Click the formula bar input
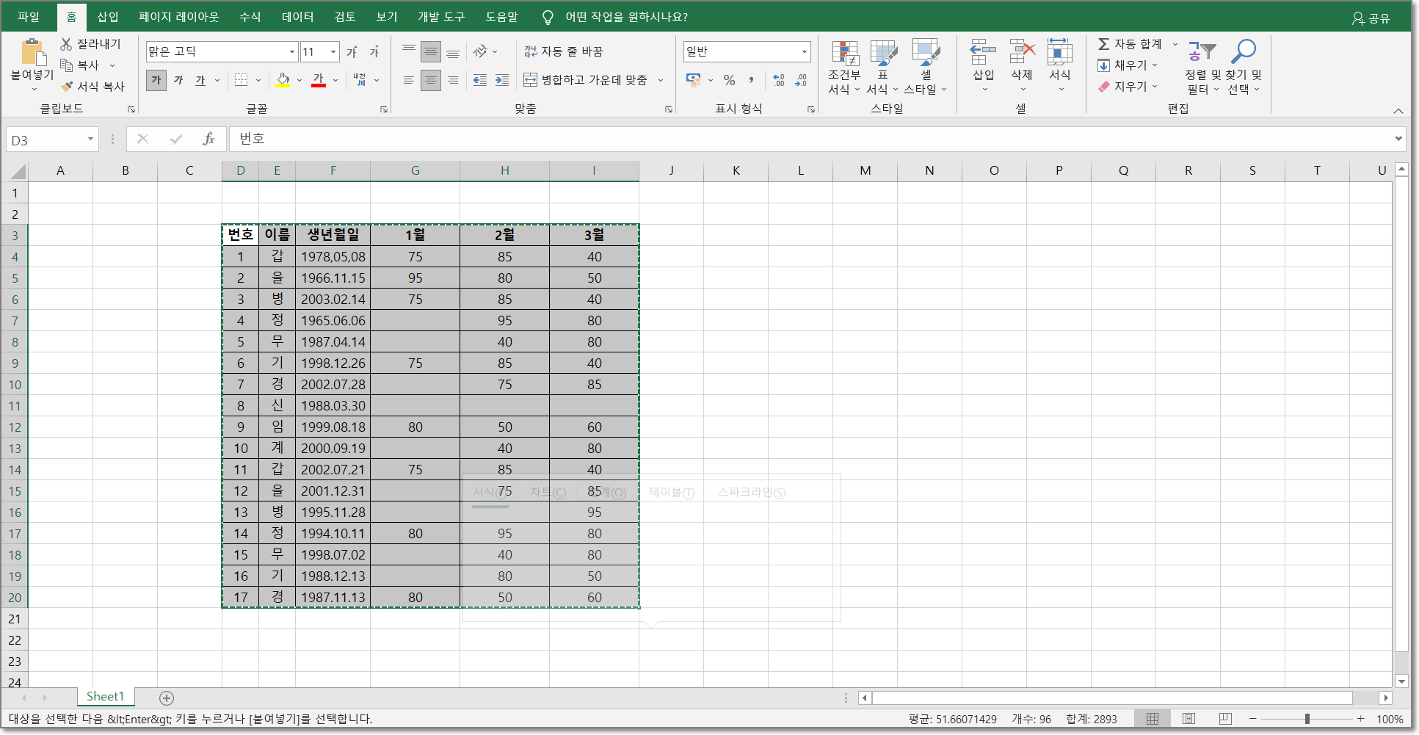 point(810,139)
